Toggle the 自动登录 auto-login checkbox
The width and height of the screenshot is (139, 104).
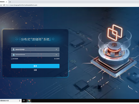pos(12,59)
